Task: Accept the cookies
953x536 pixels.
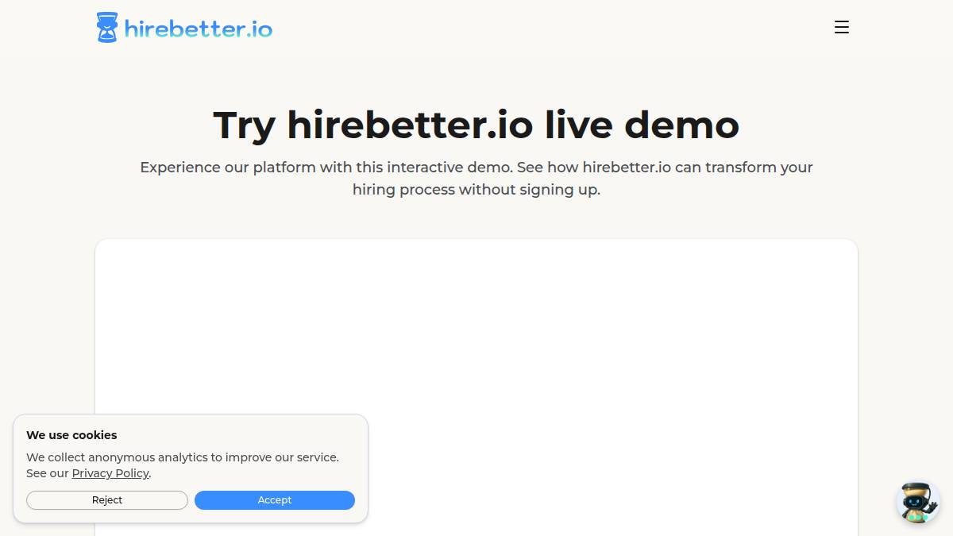Action: (275, 500)
